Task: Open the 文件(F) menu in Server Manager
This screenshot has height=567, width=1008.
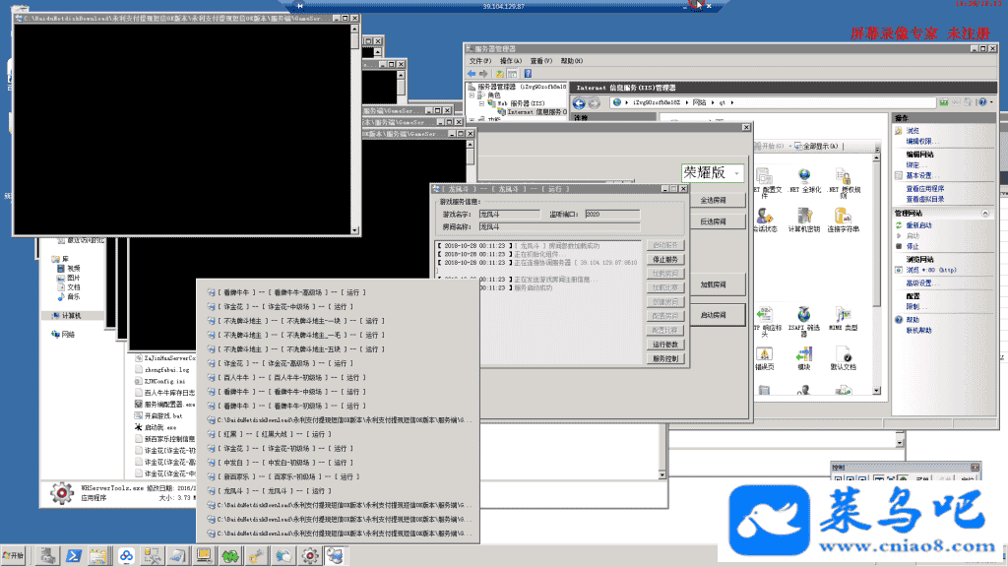Action: [480, 61]
